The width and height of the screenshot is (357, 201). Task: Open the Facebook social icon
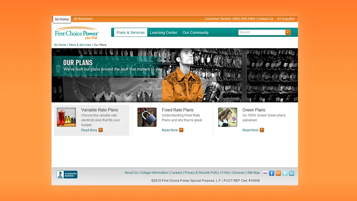pos(271,173)
